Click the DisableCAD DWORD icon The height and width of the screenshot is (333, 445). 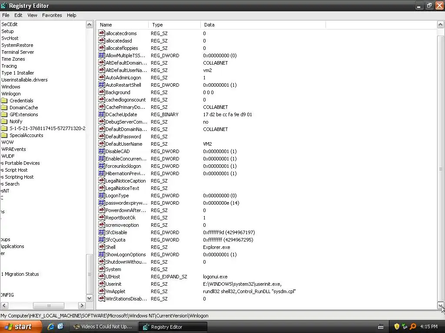pyautogui.click(x=102, y=151)
